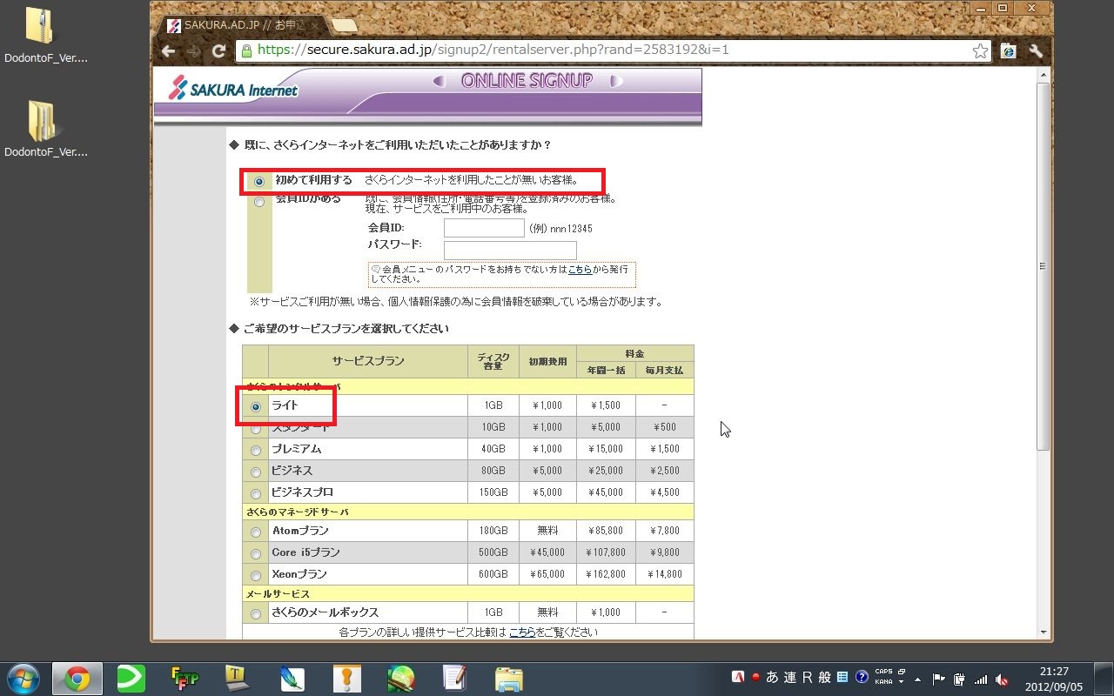Click the こちら link for password issuance
Image resolution: width=1114 pixels, height=696 pixels.
pos(580,270)
